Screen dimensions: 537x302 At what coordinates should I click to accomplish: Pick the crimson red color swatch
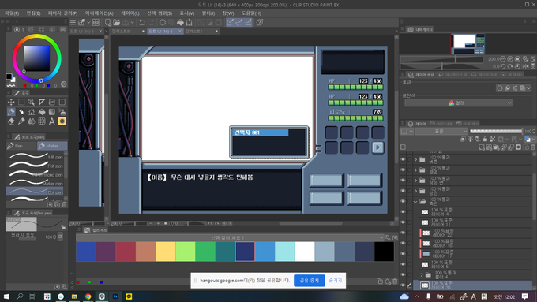(126, 252)
